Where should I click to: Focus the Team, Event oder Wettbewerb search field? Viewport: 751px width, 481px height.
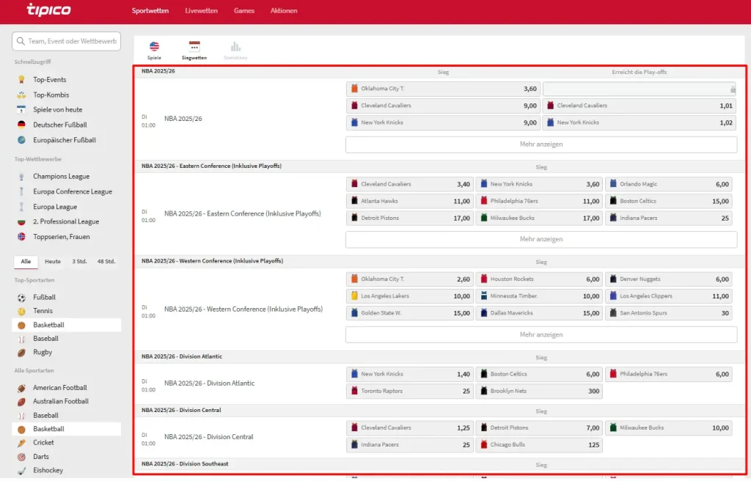(66, 41)
